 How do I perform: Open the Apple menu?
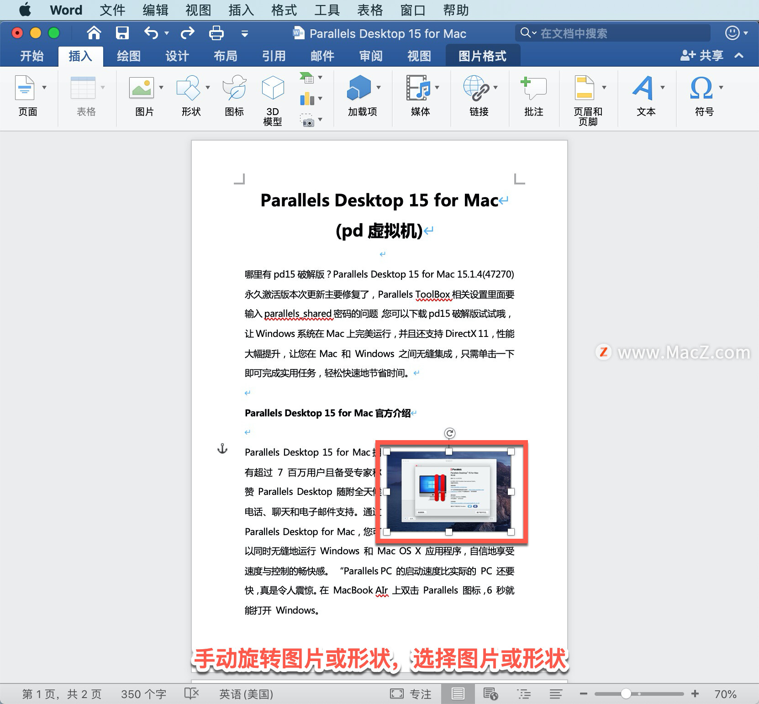(25, 10)
